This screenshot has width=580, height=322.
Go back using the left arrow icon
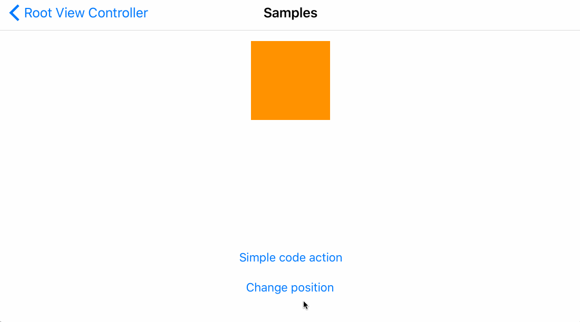click(x=14, y=13)
